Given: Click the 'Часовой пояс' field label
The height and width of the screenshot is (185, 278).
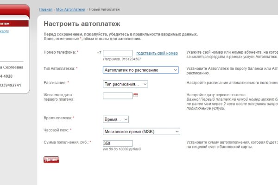Looking at the screenshot, I should point(57,130).
